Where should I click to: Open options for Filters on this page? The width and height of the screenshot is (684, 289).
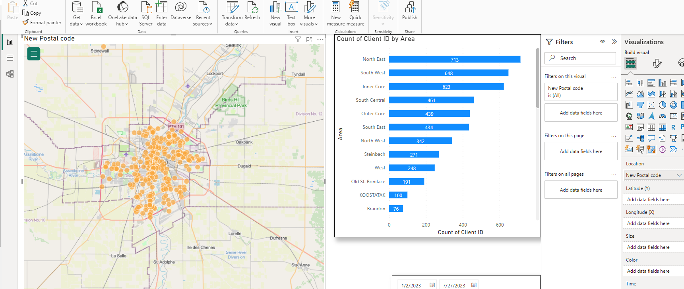click(x=614, y=136)
